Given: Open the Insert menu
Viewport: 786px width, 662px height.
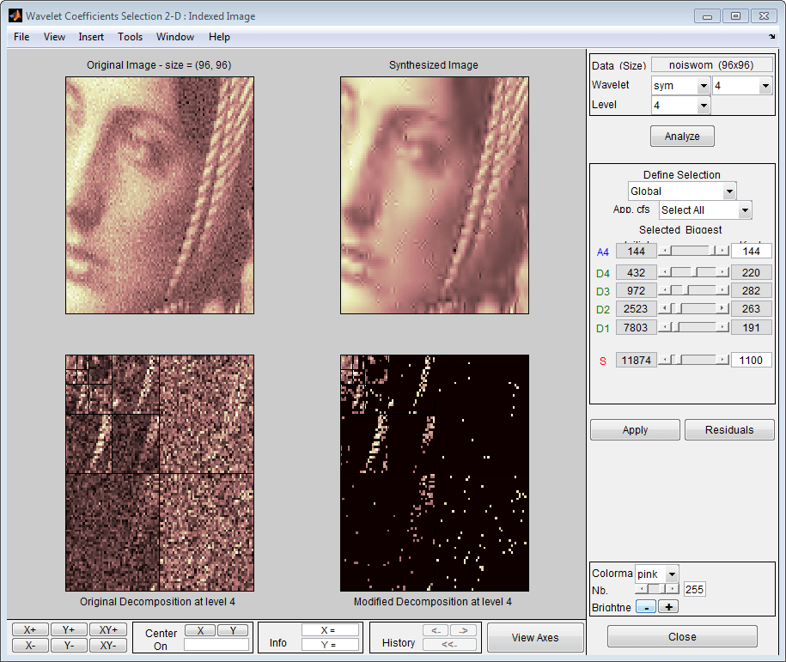Looking at the screenshot, I should [91, 37].
